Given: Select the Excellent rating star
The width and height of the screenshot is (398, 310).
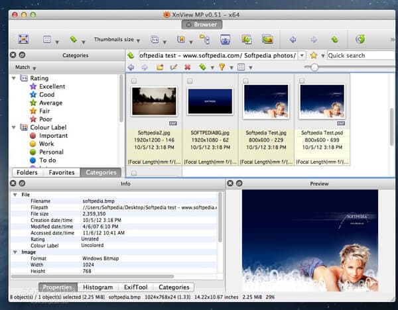Looking at the screenshot, I should tap(33, 87).
